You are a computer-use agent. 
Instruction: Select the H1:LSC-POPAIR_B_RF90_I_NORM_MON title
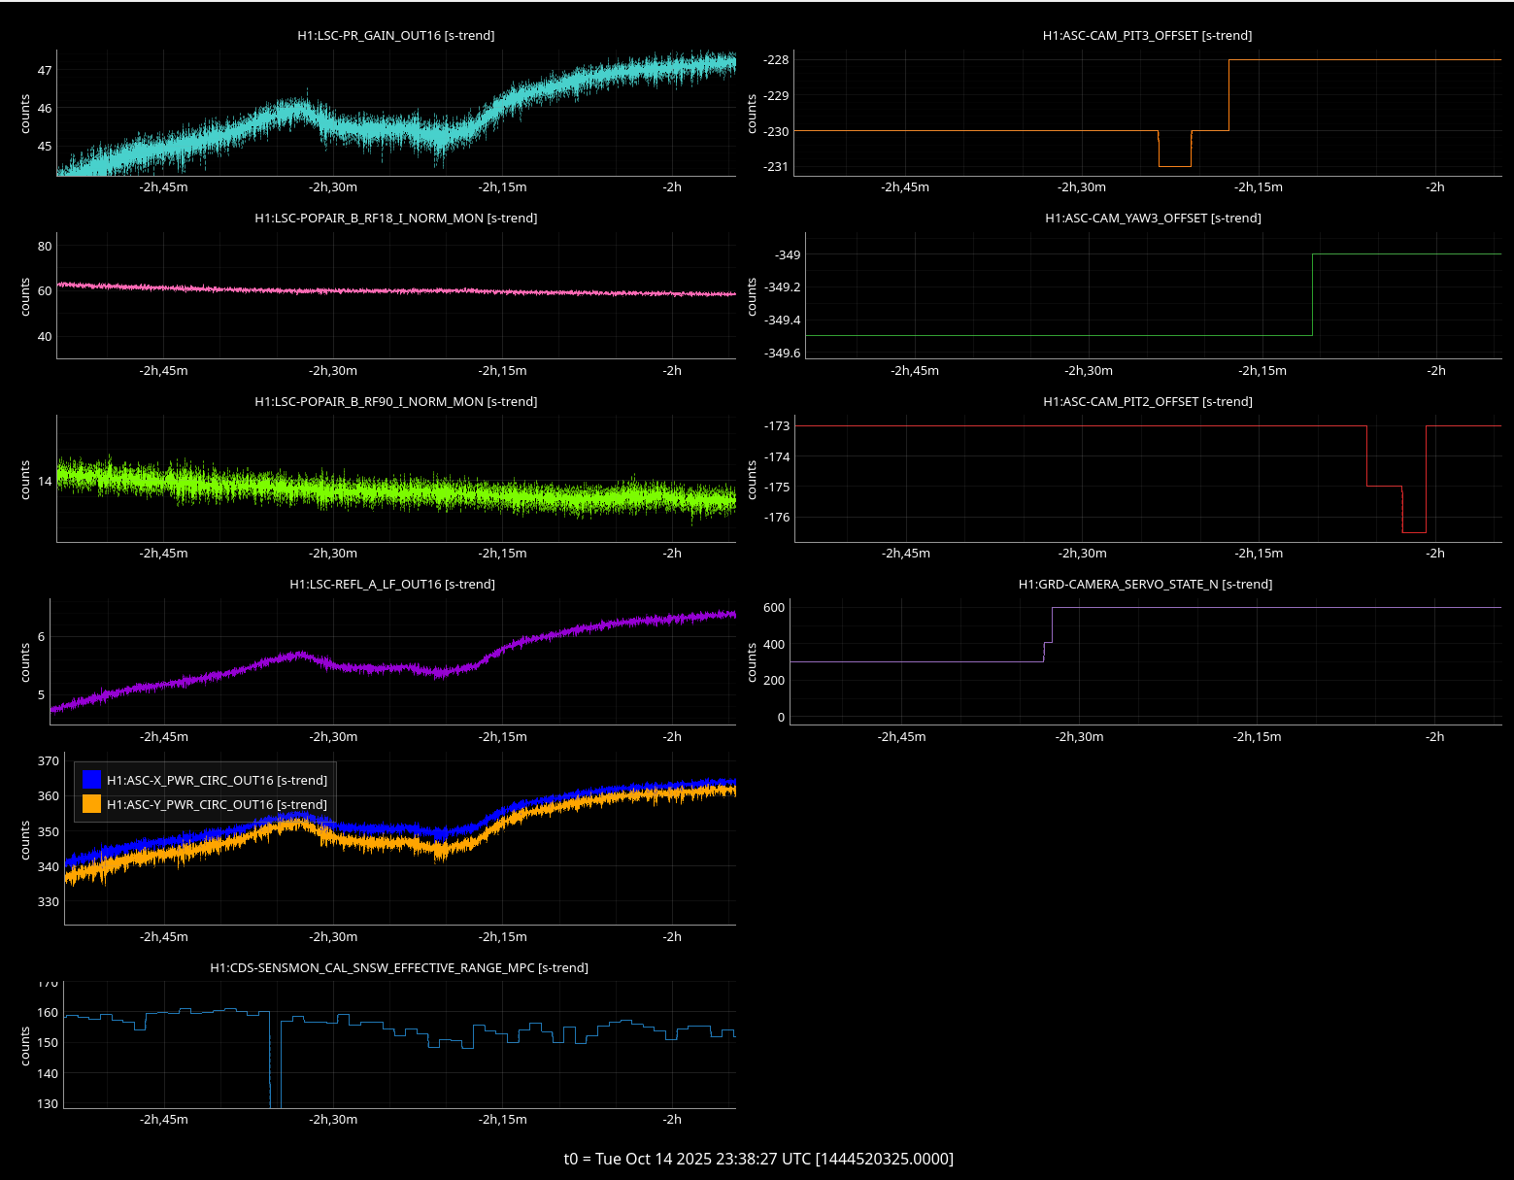[395, 401]
